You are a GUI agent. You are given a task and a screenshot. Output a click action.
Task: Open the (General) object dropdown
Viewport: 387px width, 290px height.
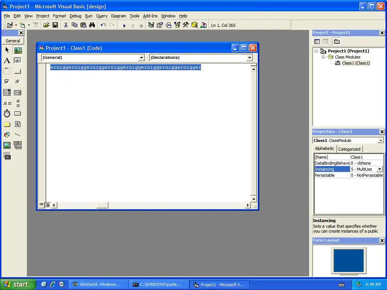[x=141, y=57]
